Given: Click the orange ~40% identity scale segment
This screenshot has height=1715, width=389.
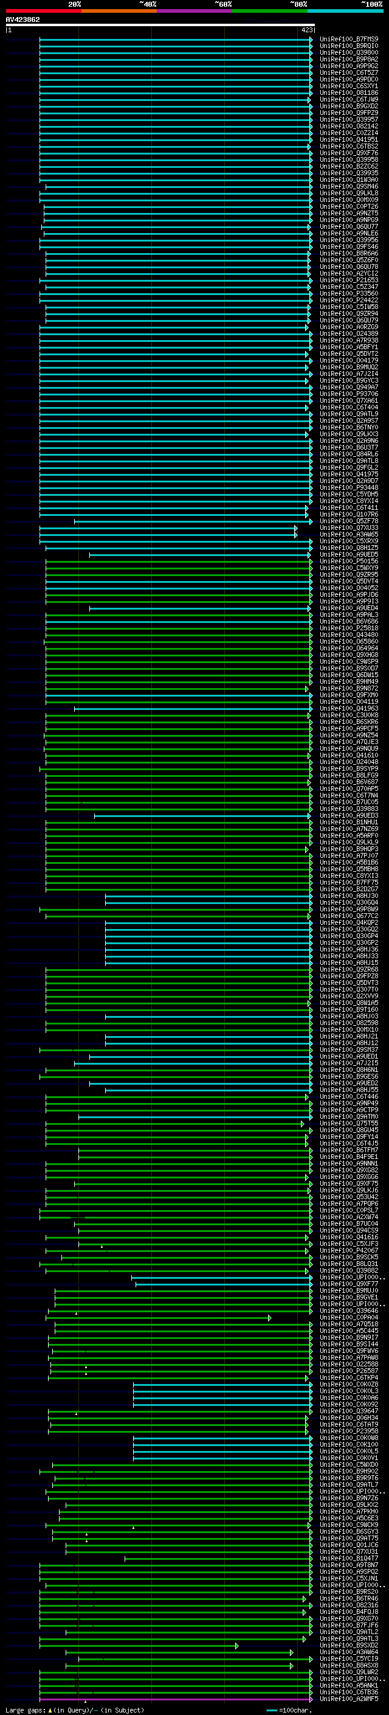Looking at the screenshot, I should click(119, 11).
